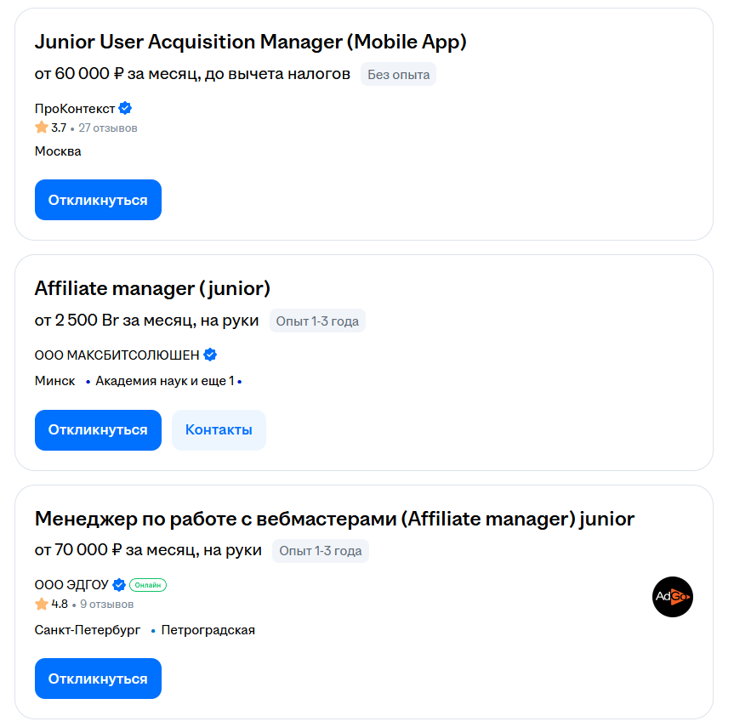Open ООО МАКСБИТСОЛЮШЕН company page
This screenshot has height=727, width=734.
(x=117, y=355)
